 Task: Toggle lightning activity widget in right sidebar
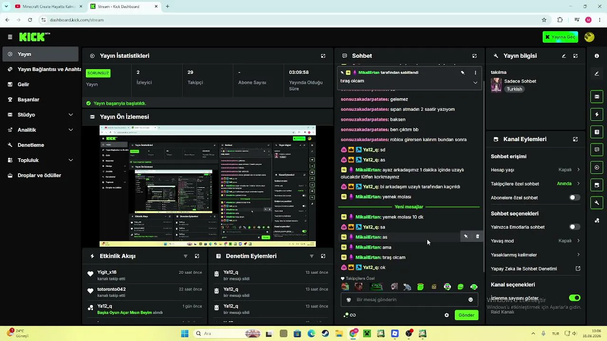click(x=597, y=115)
